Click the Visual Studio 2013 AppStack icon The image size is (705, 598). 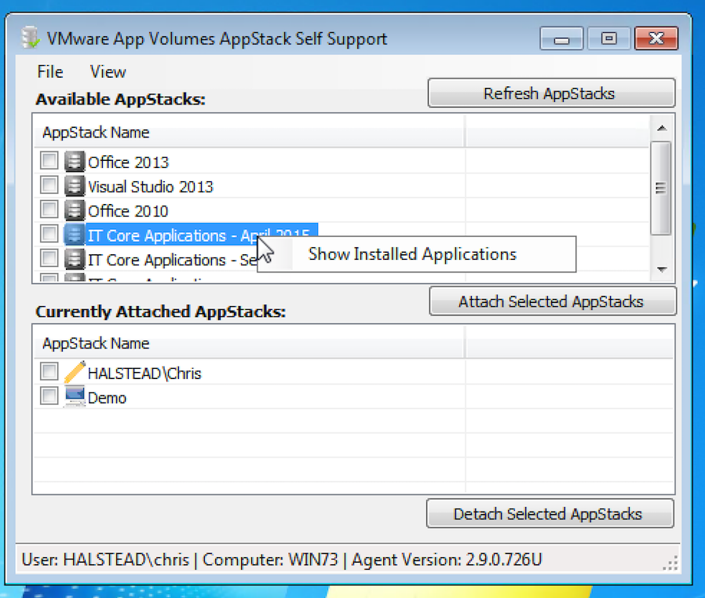click(x=75, y=186)
